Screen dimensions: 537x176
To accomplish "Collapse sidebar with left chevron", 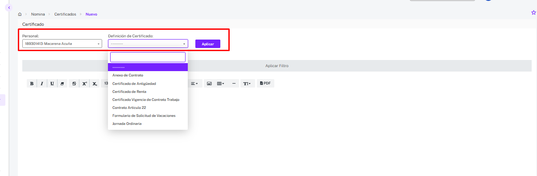I will pos(9,8).
